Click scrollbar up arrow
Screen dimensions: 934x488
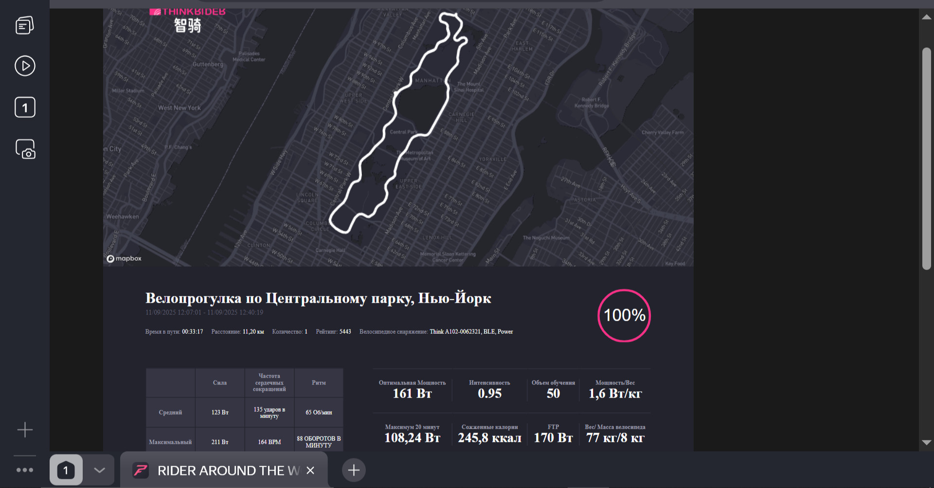pos(926,17)
